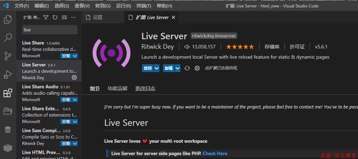This screenshot has width=358, height=159.
Task: Open the 终端(T) menu
Action: click(143, 6)
